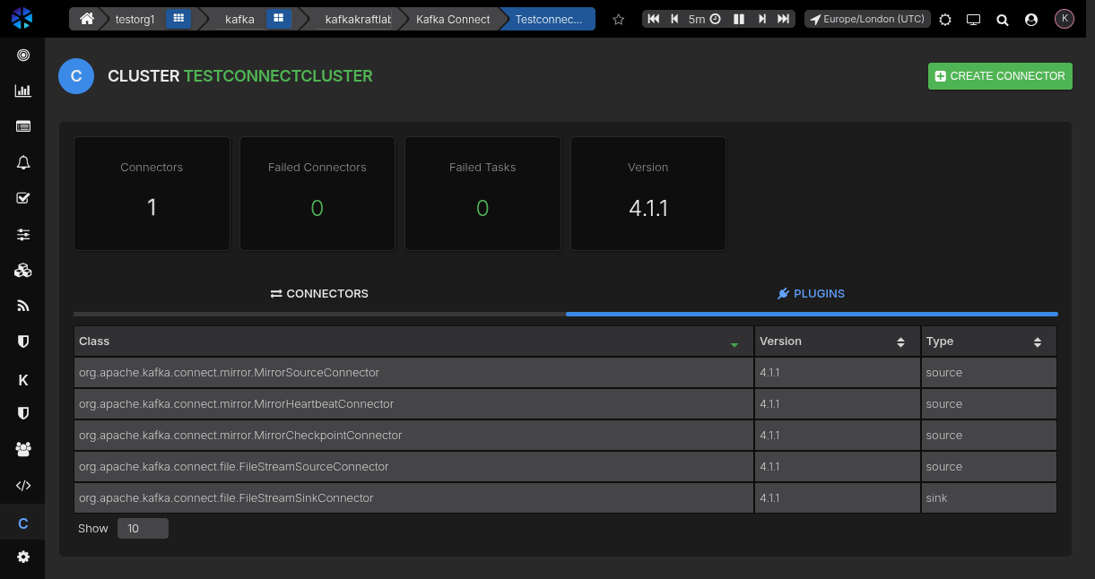Screen dimensions: 1095x579
Task: Select the Plugins tab
Action: (811, 294)
